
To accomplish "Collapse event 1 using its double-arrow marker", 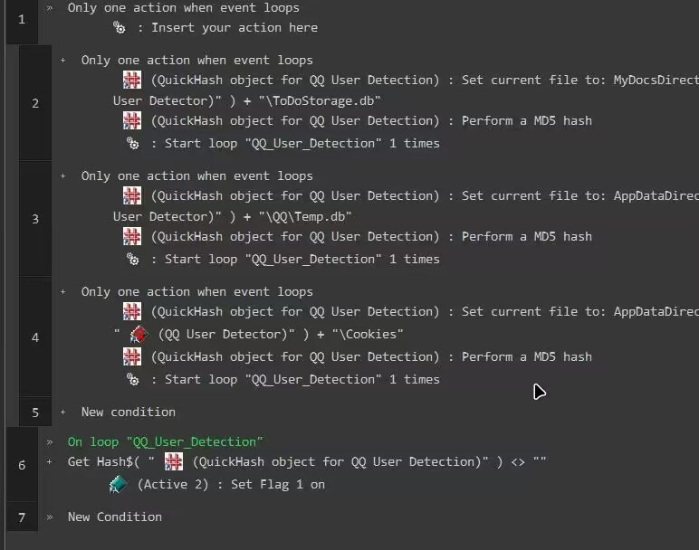I will (x=50, y=7).
